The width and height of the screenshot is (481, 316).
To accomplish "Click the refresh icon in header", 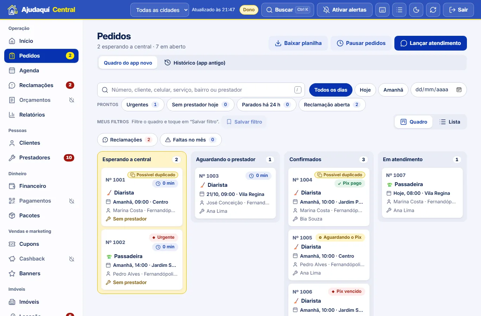I will 433,10.
